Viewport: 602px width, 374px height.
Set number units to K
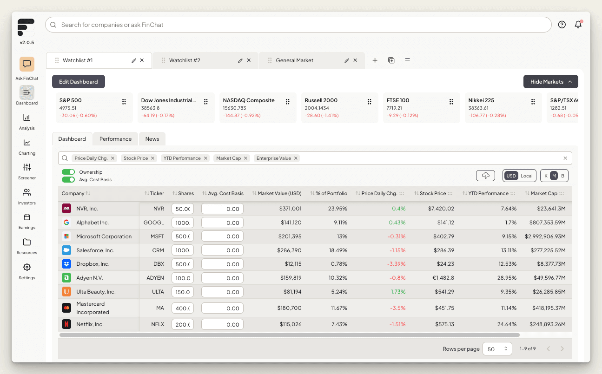[x=546, y=176]
